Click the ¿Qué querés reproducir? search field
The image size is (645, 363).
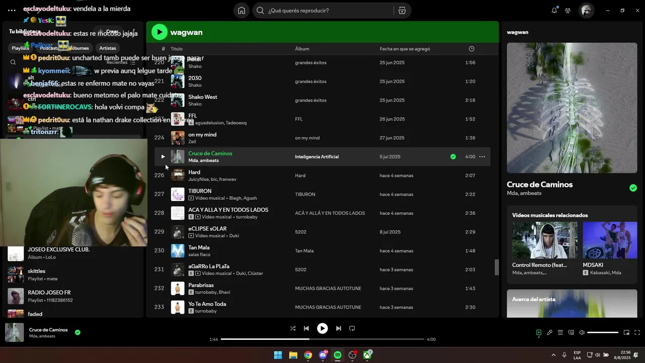tap(324, 11)
